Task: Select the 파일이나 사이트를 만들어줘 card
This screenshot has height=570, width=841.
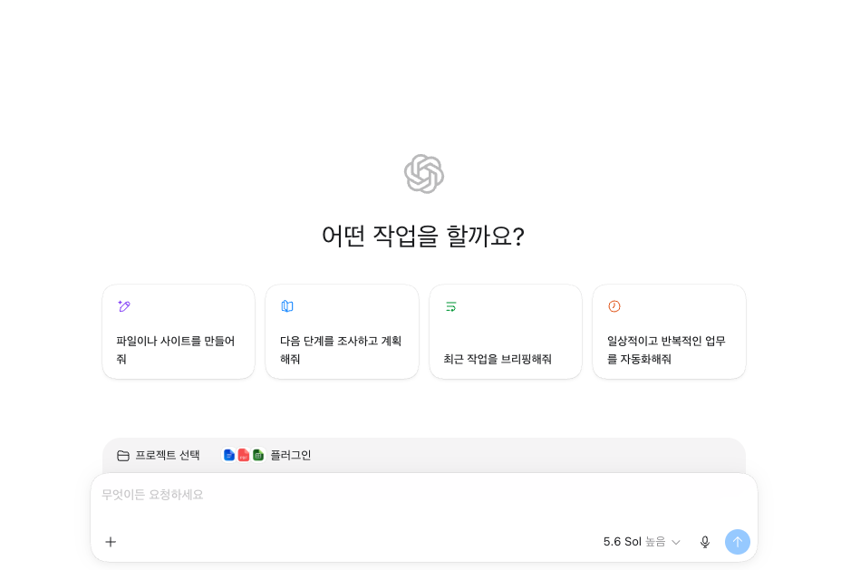Action: [x=179, y=332]
